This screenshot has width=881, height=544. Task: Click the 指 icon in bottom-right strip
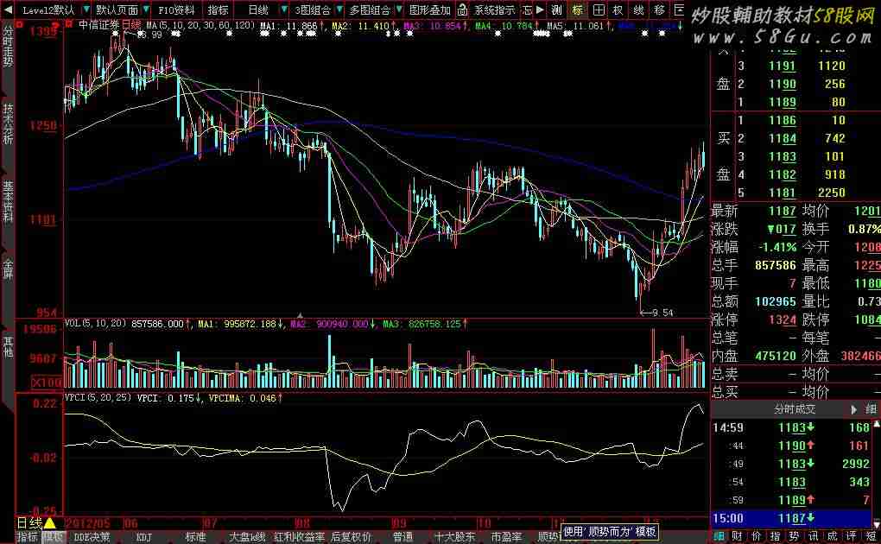pos(776,537)
